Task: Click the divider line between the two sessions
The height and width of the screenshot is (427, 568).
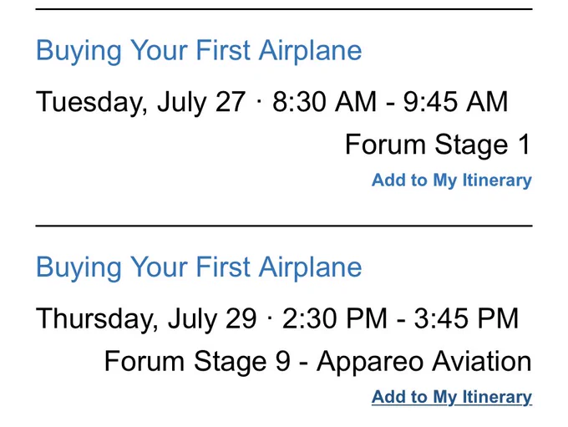Action: 284,226
